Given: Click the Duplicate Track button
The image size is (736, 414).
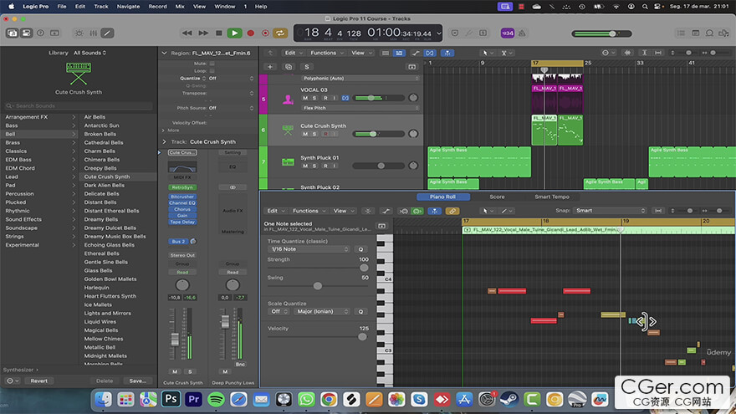Looking at the screenshot, I should 289,67.
